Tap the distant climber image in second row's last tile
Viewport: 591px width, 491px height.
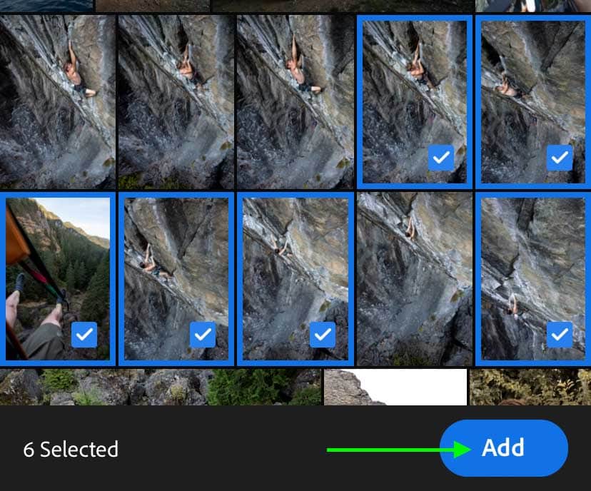(533, 279)
